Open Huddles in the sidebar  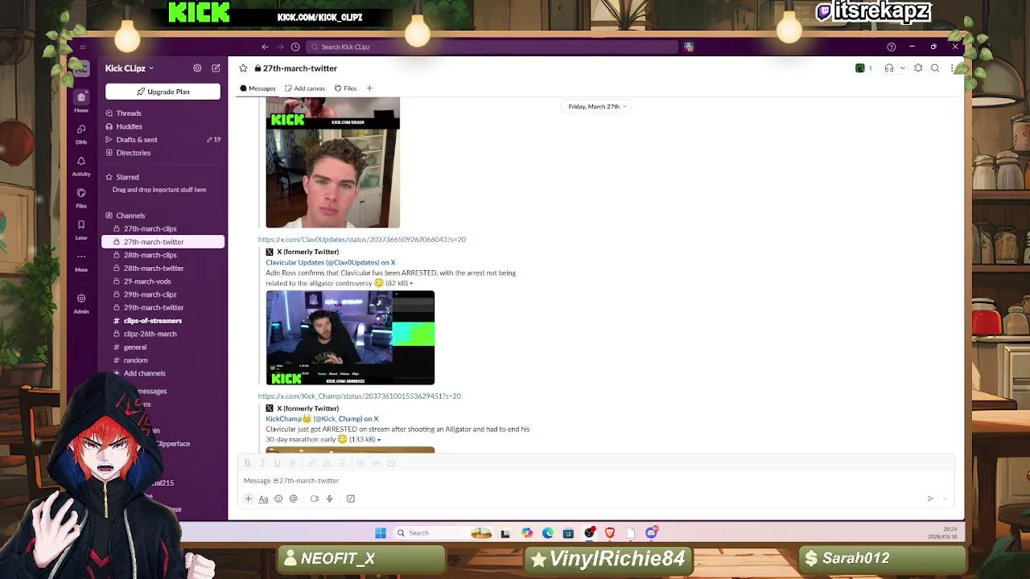(129, 126)
